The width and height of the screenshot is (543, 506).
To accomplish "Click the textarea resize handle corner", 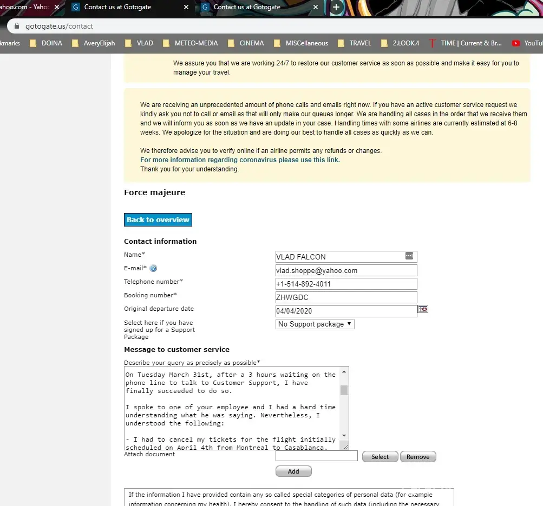I will pos(345,447).
